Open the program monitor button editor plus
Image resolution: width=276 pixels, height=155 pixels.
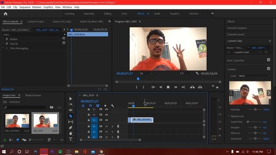[x=217, y=87]
